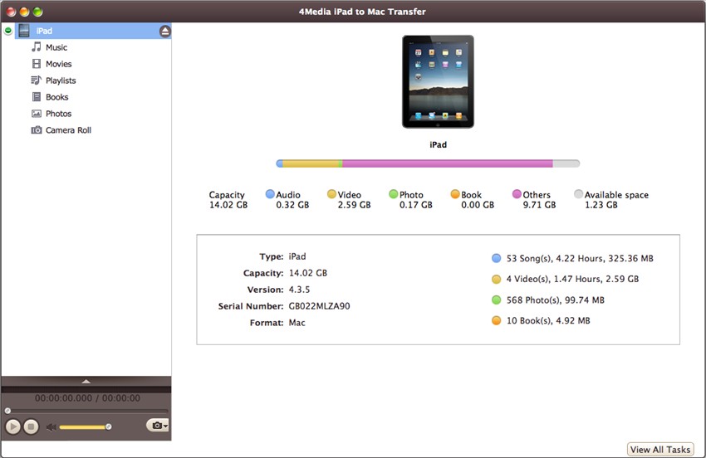Click the '53 Song(s), 4.22 Hours' line
The width and height of the screenshot is (706, 458).
click(x=580, y=258)
